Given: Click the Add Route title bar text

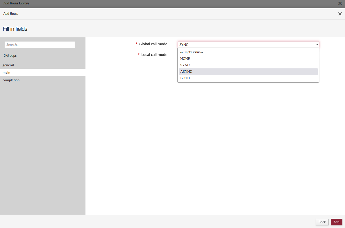Looking at the screenshot, I should coord(11,13).
